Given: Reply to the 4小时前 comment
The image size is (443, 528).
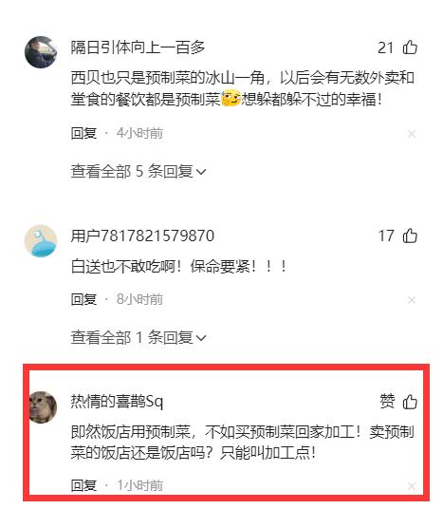Looking at the screenshot, I should pyautogui.click(x=83, y=133).
